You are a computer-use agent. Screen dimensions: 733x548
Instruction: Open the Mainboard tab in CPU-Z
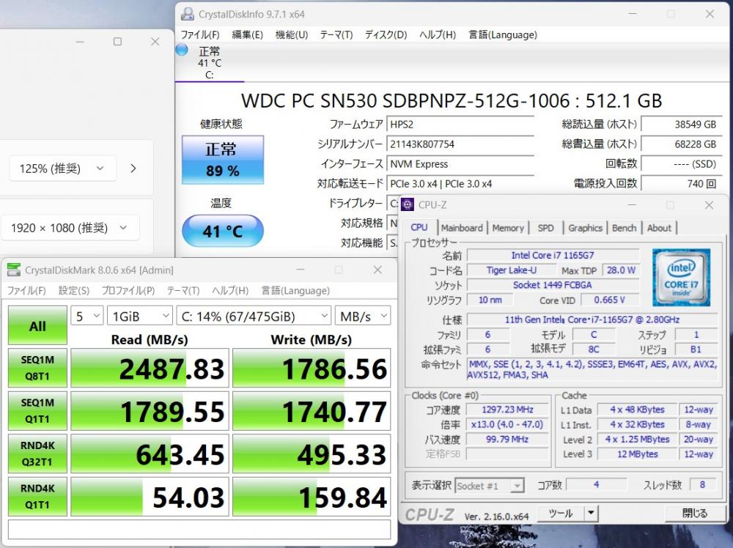[x=462, y=228]
